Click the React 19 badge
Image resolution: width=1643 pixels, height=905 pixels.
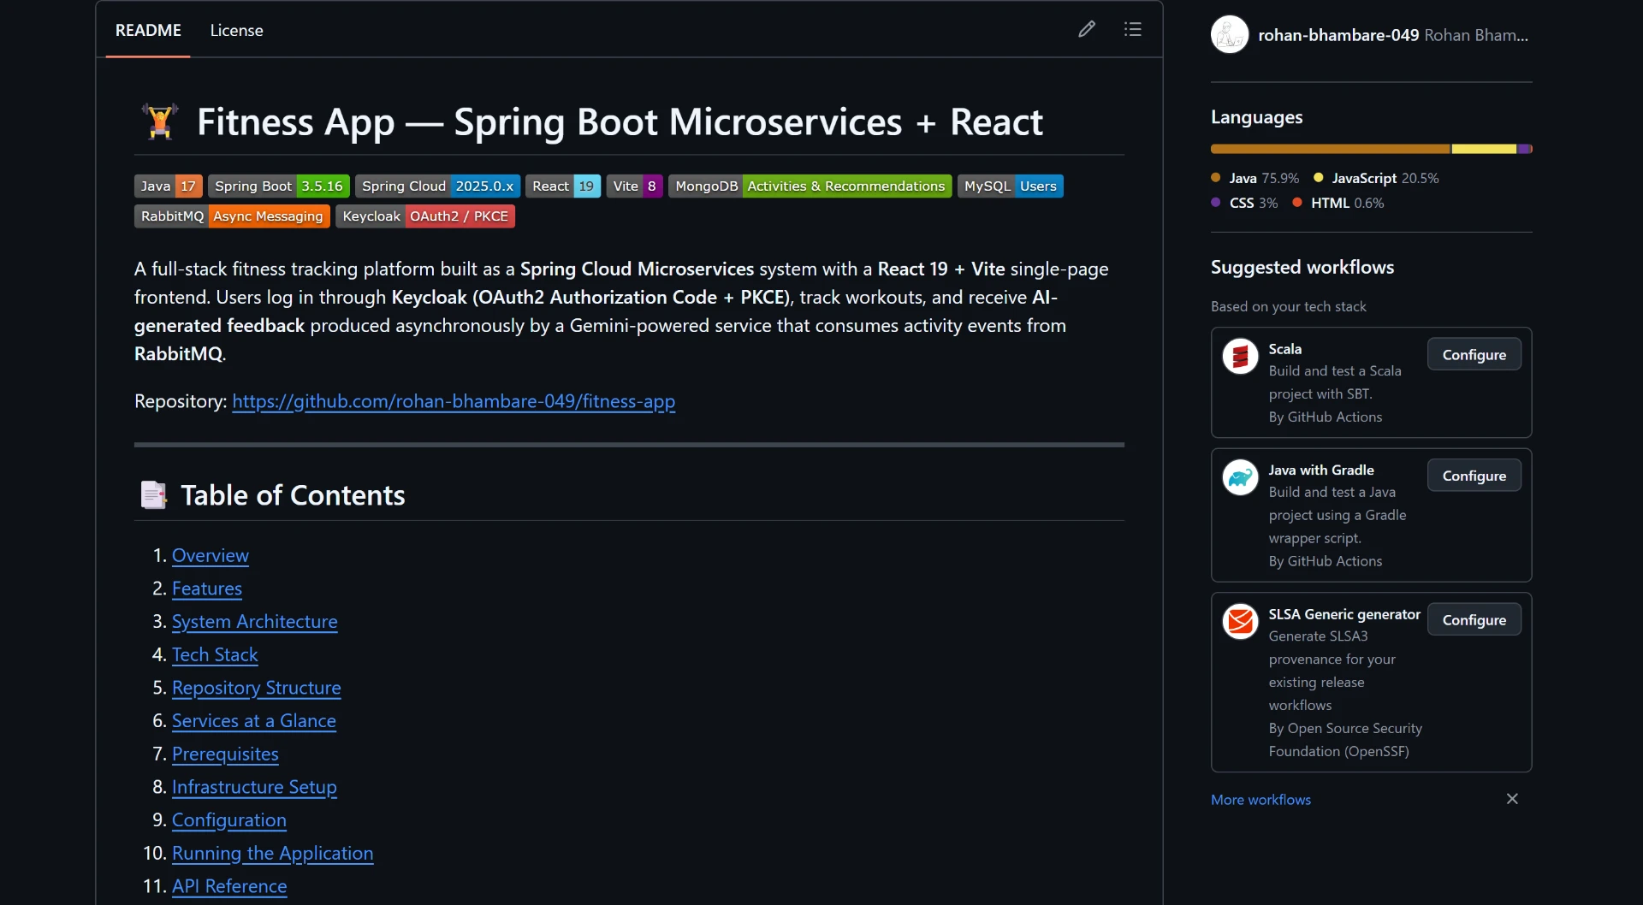(x=563, y=186)
